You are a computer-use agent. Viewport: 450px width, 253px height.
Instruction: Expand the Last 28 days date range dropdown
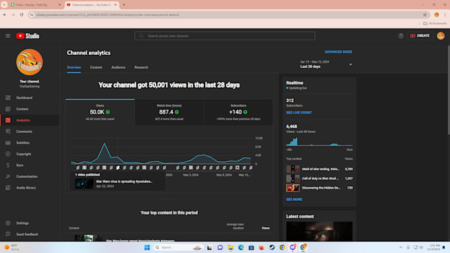[326, 65]
